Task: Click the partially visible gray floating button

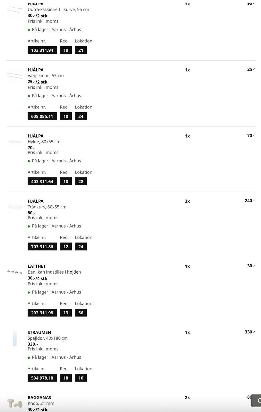Action: point(256,400)
